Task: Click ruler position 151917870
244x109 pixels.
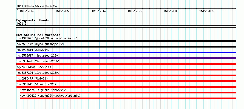Action: tap(135, 11)
